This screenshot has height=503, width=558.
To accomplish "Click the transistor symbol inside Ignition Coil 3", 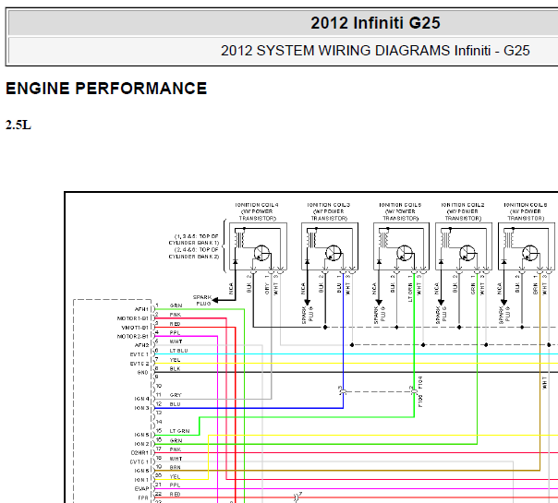I will coord(334,254).
